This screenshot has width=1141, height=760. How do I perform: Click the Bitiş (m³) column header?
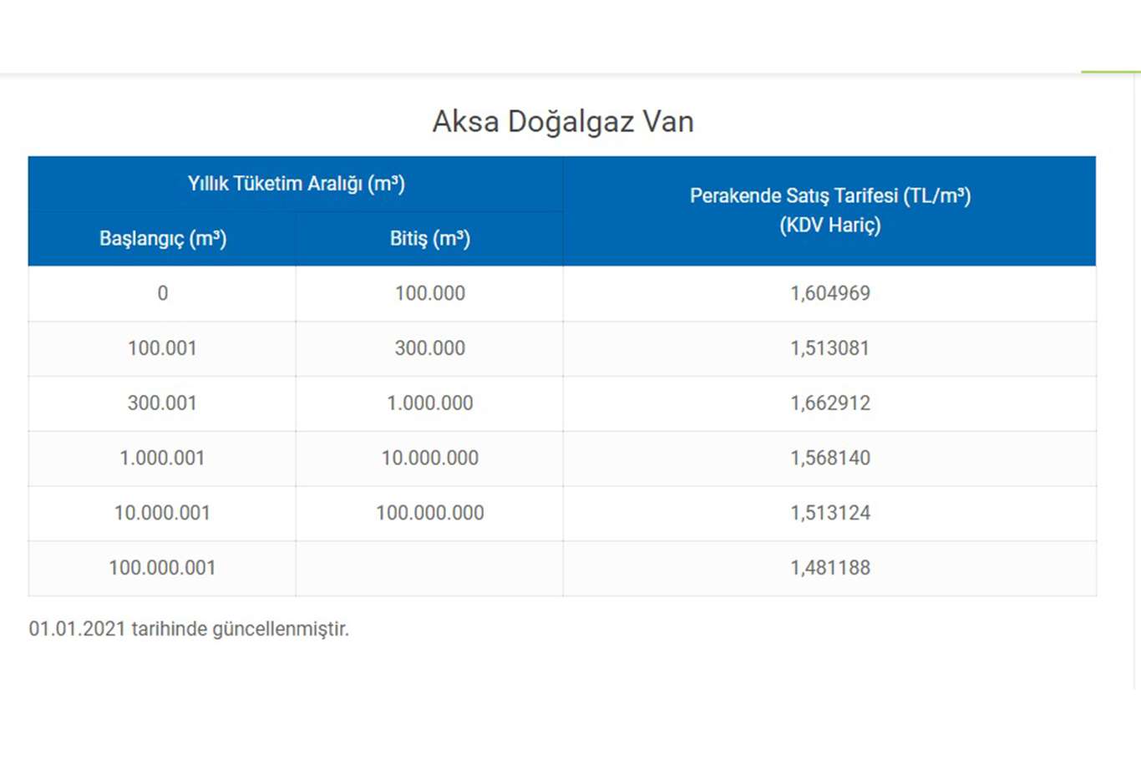(x=429, y=239)
